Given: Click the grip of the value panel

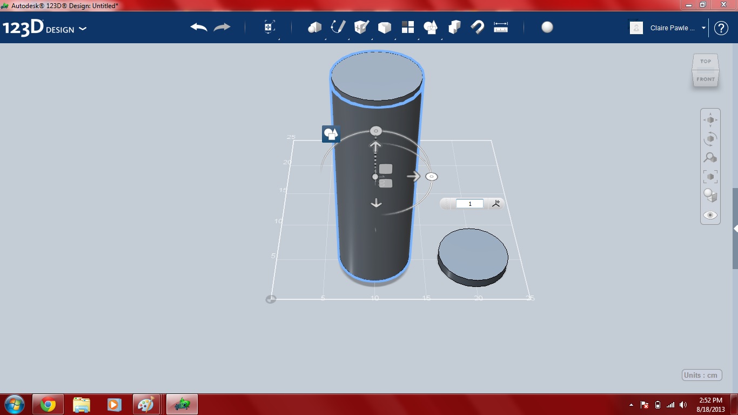Looking at the screenshot, I should 446,204.
